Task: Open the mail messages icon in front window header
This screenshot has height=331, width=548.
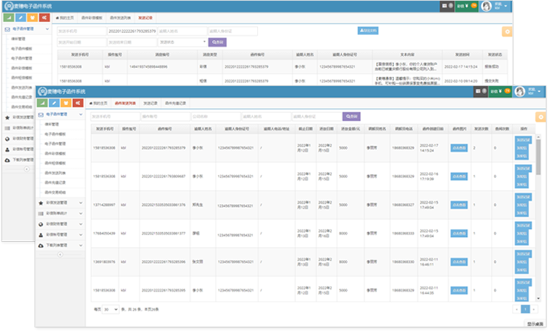Action: click(477, 92)
